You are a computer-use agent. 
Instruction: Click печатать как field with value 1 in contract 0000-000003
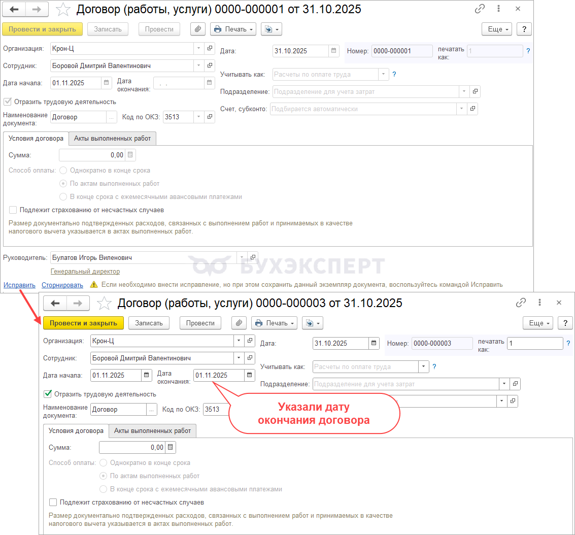[x=535, y=343]
